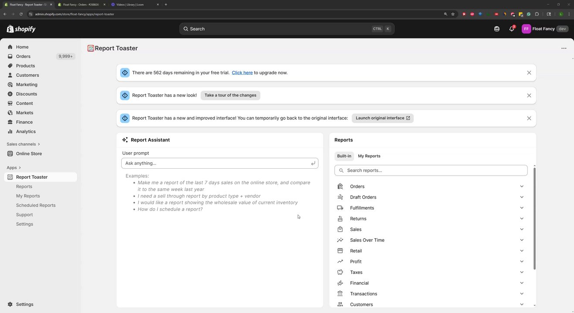Click the notifications bell icon
The height and width of the screenshot is (313, 574).
[512, 29]
